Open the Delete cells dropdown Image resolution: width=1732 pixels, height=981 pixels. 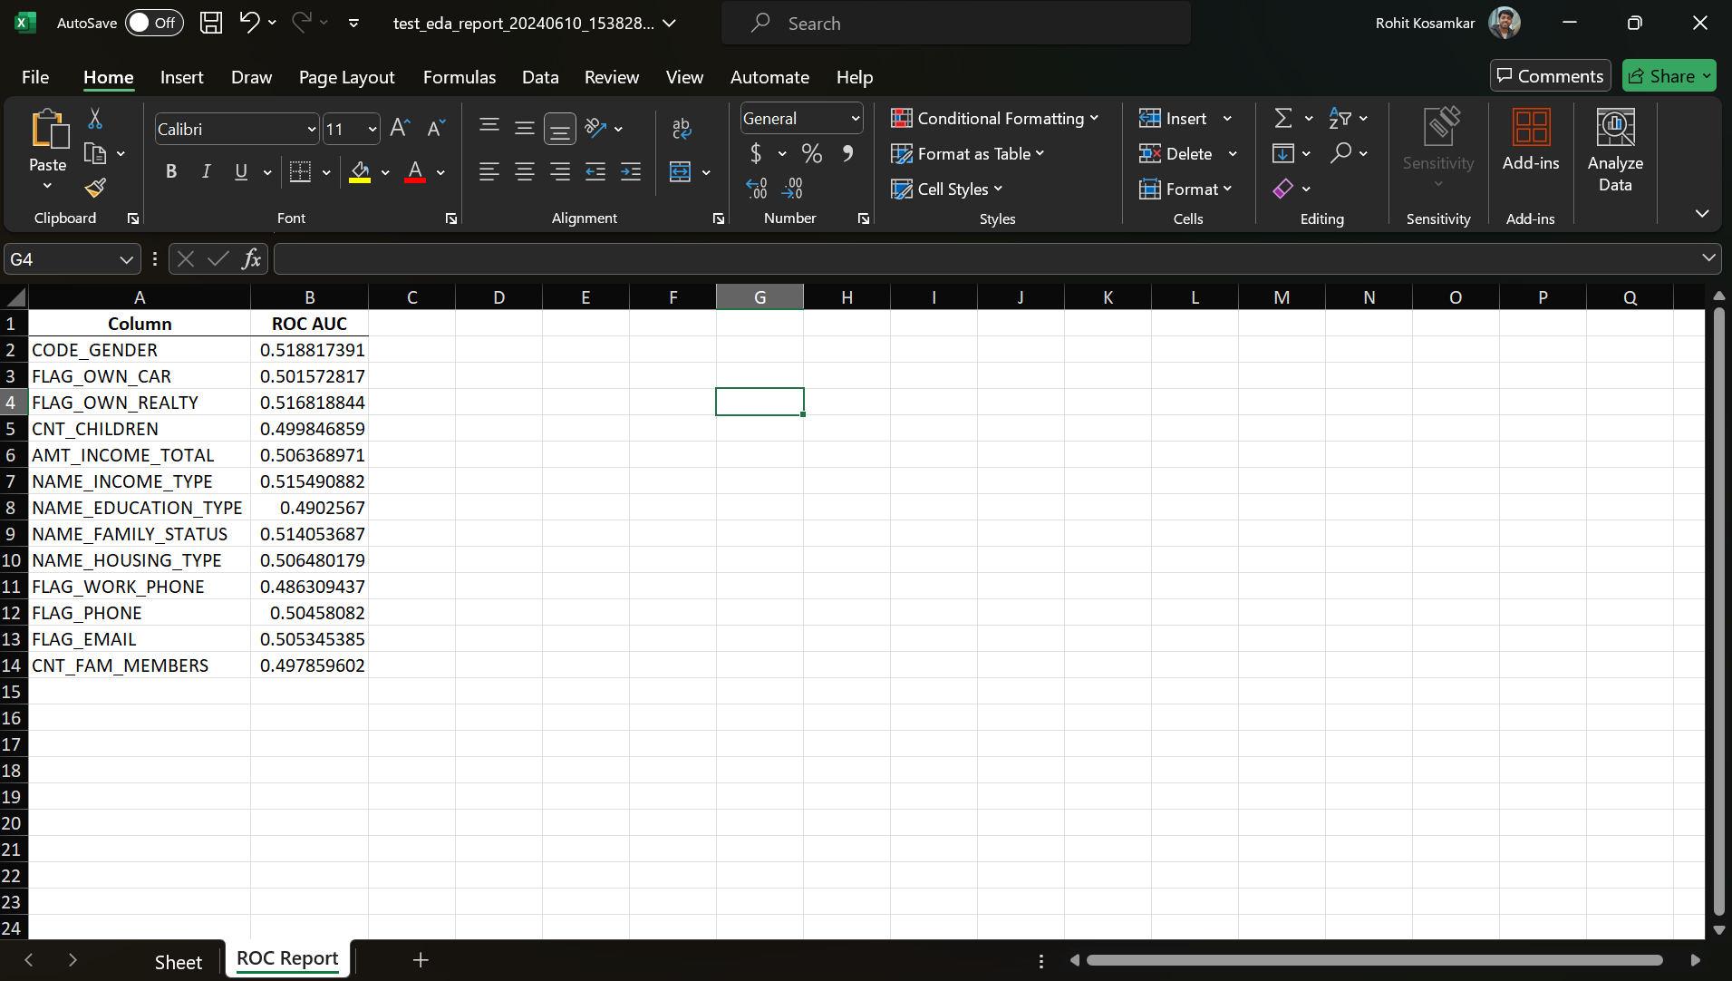click(x=1232, y=154)
